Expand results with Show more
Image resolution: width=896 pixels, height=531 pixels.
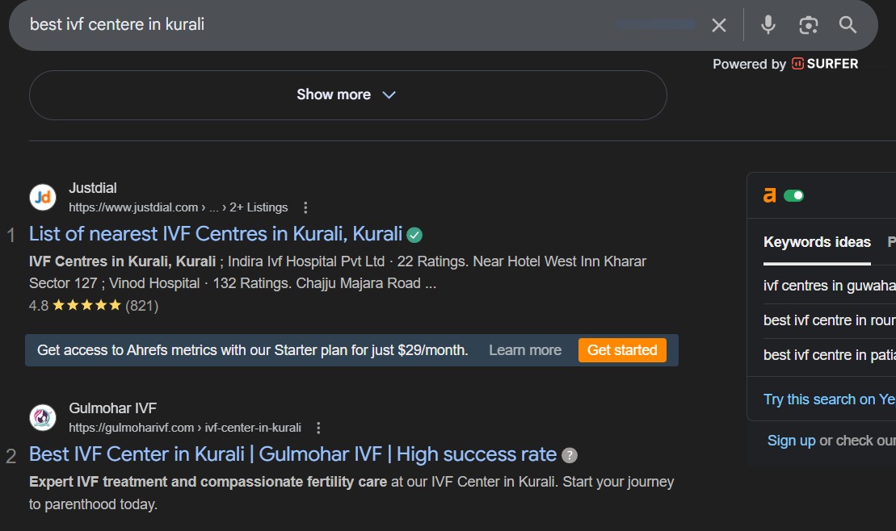coord(347,94)
